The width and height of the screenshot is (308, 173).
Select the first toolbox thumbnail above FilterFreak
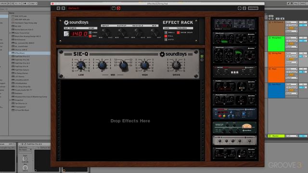pos(234,25)
